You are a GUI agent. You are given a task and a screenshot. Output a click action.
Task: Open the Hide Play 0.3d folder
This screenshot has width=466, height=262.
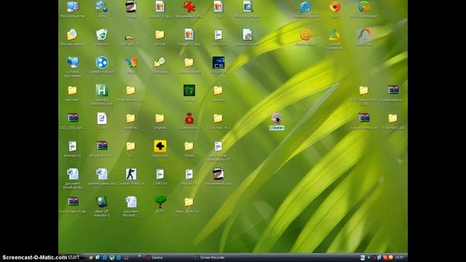[x=392, y=118]
